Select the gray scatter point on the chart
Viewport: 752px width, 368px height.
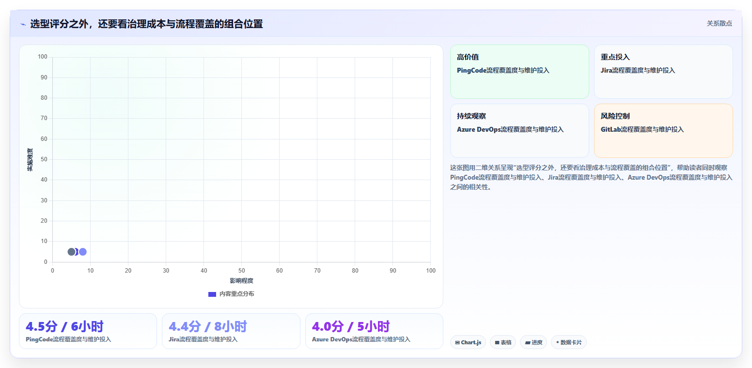71,252
